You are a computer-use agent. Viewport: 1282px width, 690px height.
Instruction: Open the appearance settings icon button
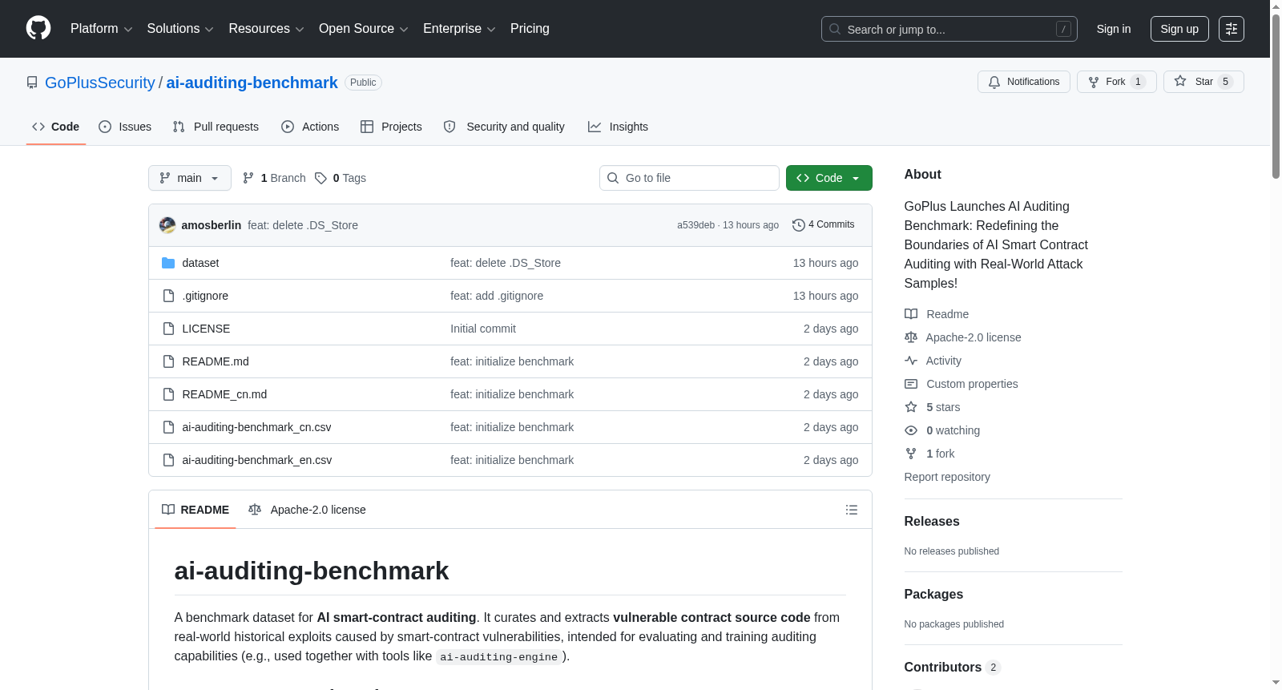(x=1232, y=29)
